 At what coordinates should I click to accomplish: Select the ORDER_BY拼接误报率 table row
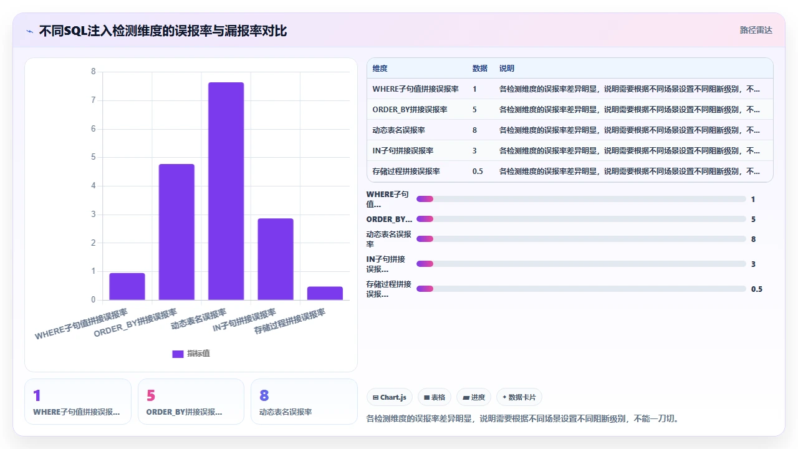pos(570,110)
